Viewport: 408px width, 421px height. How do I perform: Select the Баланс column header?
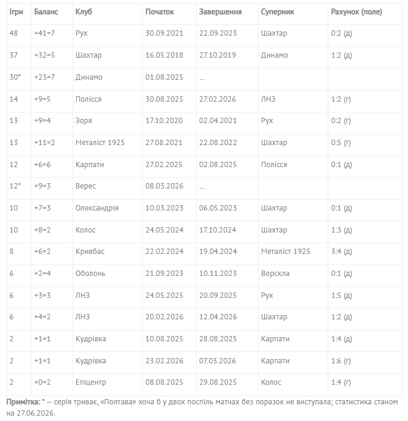point(52,12)
